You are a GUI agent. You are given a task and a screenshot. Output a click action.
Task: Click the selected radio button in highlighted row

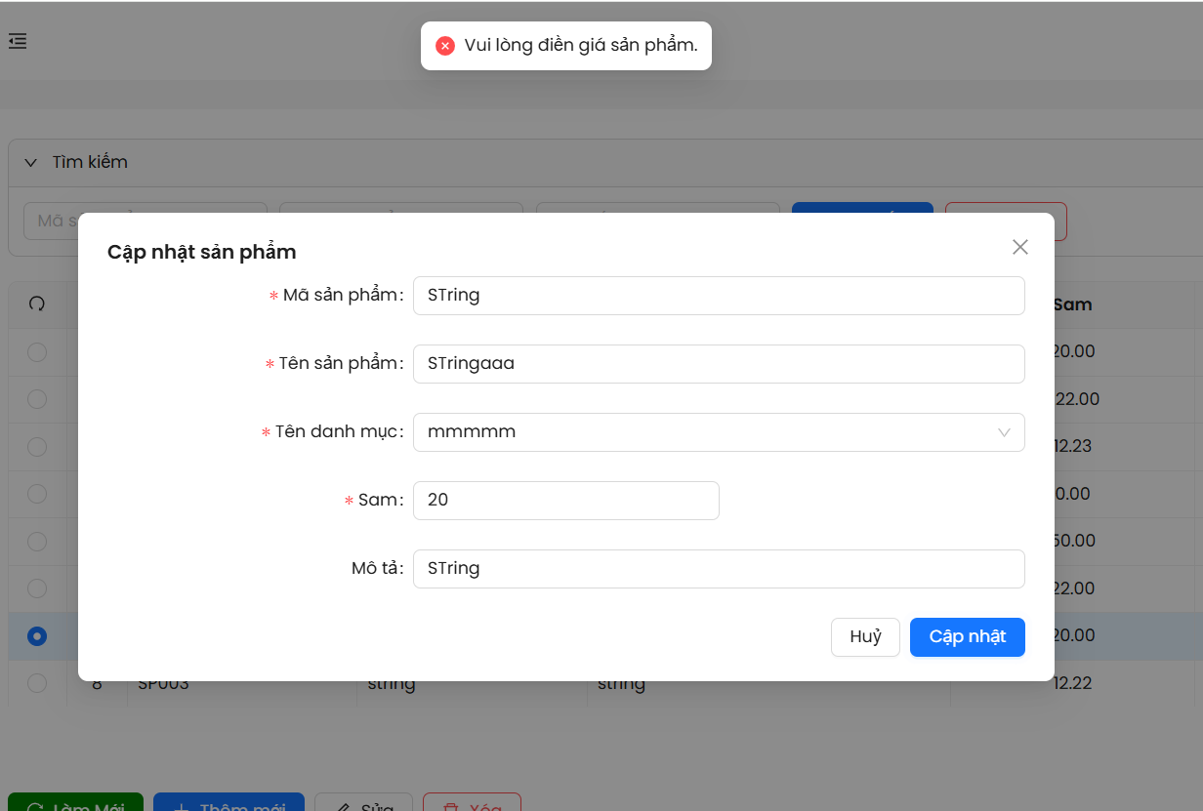tap(37, 636)
